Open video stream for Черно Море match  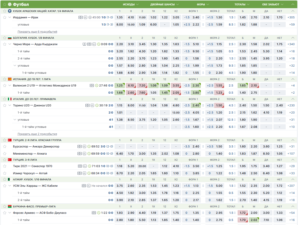pyautogui.click(x=84, y=44)
